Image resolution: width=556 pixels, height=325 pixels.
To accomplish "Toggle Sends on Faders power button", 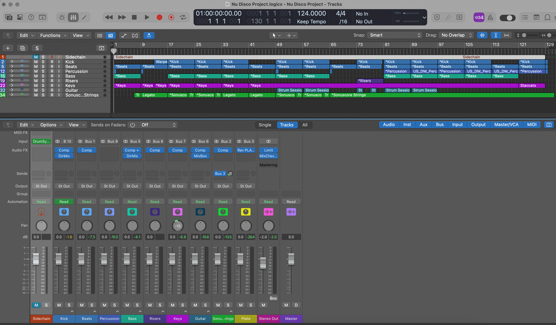I will click(x=132, y=125).
